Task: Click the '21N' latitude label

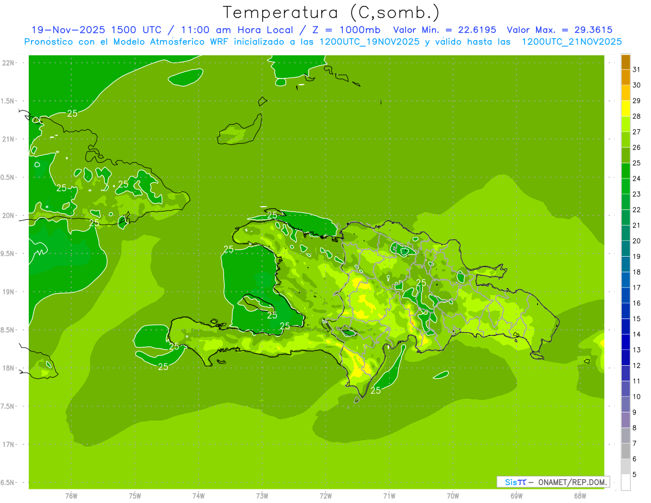Action: [x=9, y=139]
